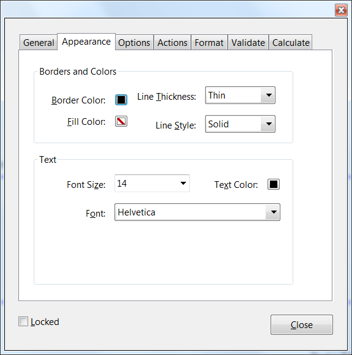The image size is (352, 355).
Task: Select the Appearance tab
Action: coord(86,42)
